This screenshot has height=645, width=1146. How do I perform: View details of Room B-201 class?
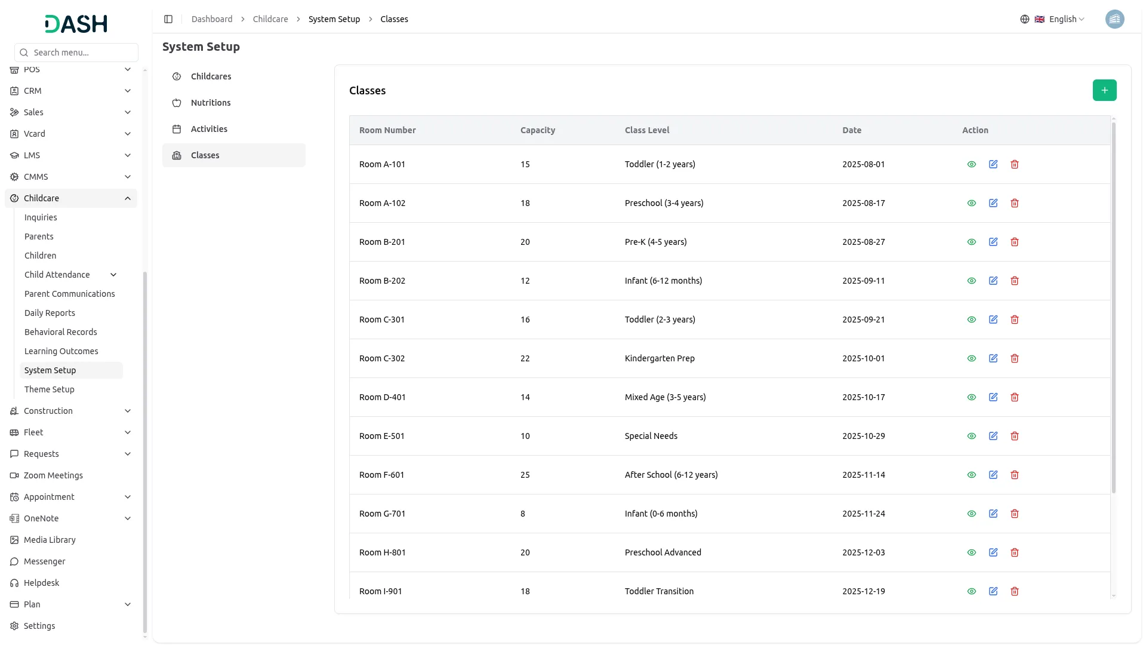tap(972, 242)
